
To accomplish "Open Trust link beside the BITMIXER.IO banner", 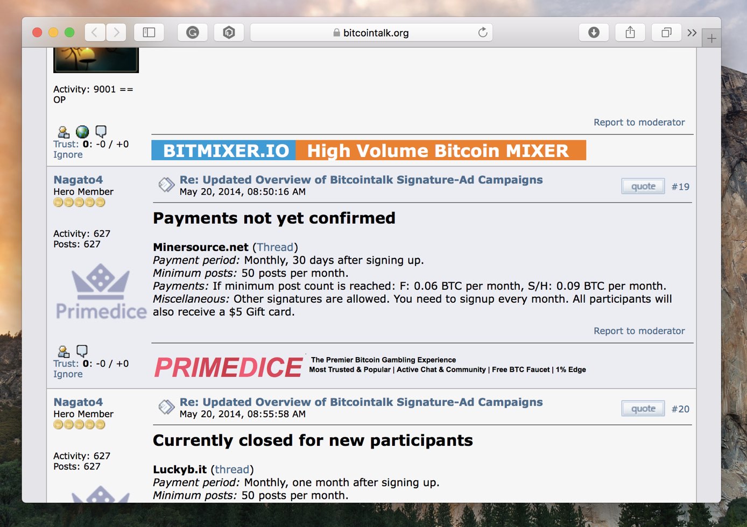I will [x=66, y=144].
